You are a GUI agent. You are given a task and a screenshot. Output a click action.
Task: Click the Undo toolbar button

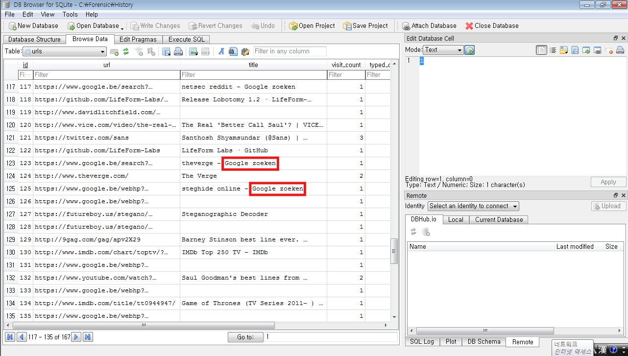[263, 25]
